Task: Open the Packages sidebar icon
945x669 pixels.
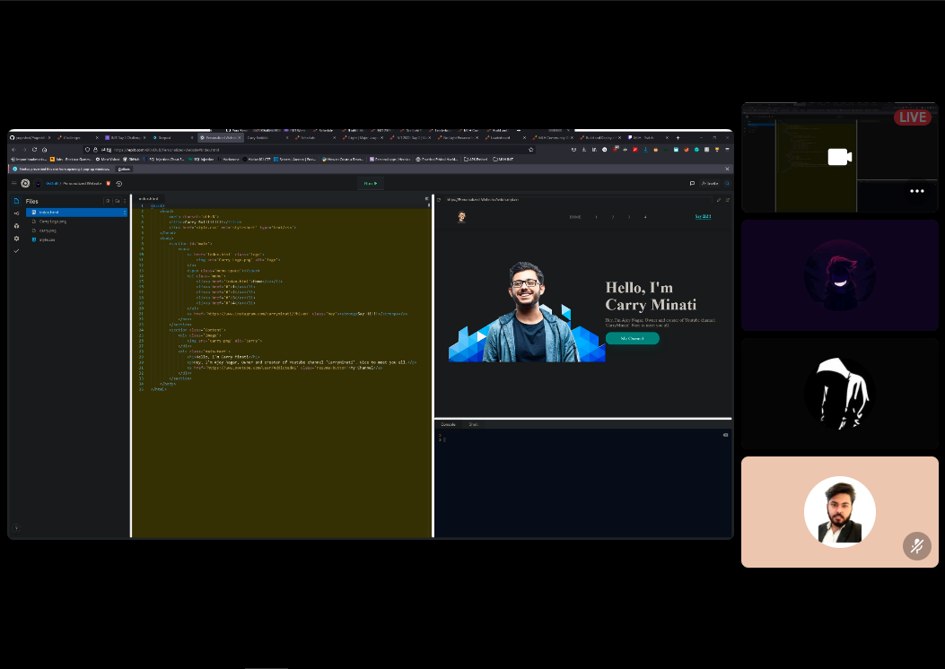Action: tap(16, 226)
